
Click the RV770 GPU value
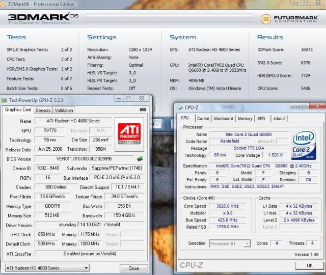click(50, 130)
